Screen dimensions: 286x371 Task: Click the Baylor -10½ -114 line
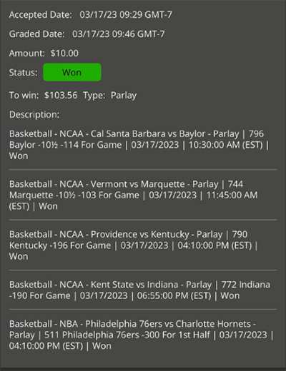coord(65,145)
